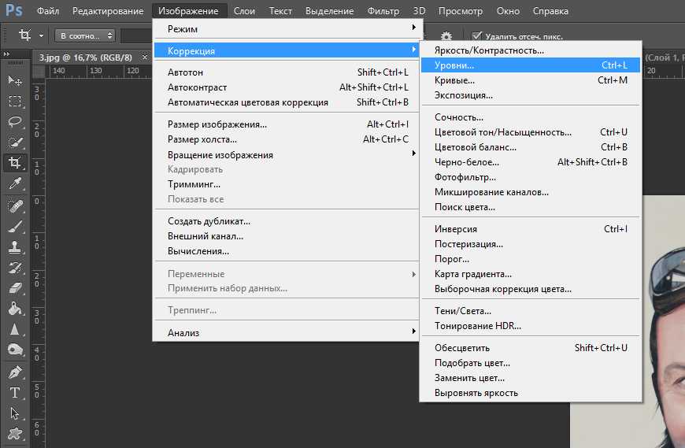This screenshot has height=448, width=685.
Task: Select the Eraser tool
Action: (14, 287)
